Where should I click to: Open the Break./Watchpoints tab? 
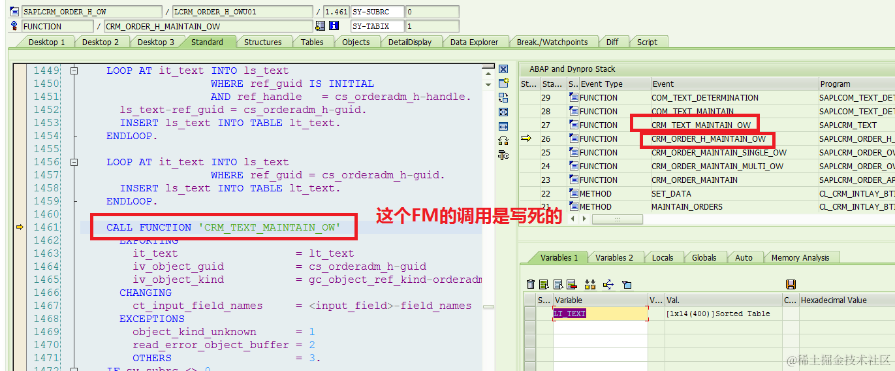click(552, 42)
